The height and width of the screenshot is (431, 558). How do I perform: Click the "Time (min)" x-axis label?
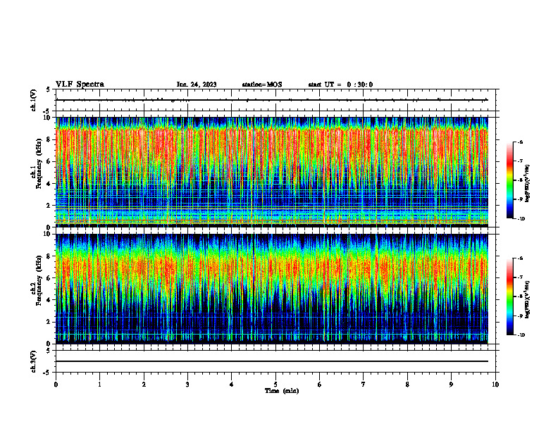pos(282,391)
